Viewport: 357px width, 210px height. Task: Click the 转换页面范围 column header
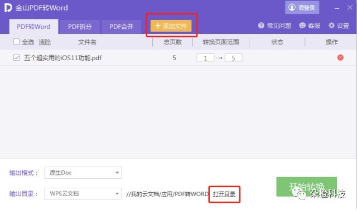[221, 42]
